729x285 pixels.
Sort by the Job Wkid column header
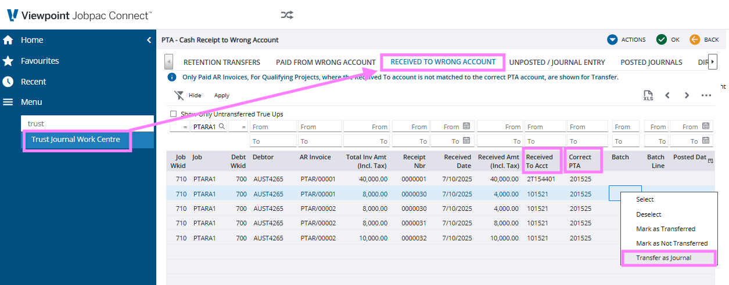pyautogui.click(x=178, y=161)
